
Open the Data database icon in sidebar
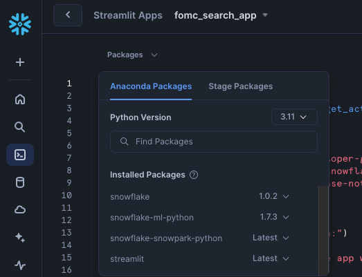click(20, 182)
